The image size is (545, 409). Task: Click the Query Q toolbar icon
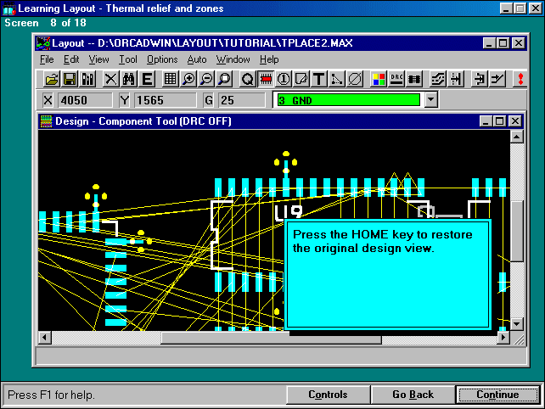pos(247,79)
